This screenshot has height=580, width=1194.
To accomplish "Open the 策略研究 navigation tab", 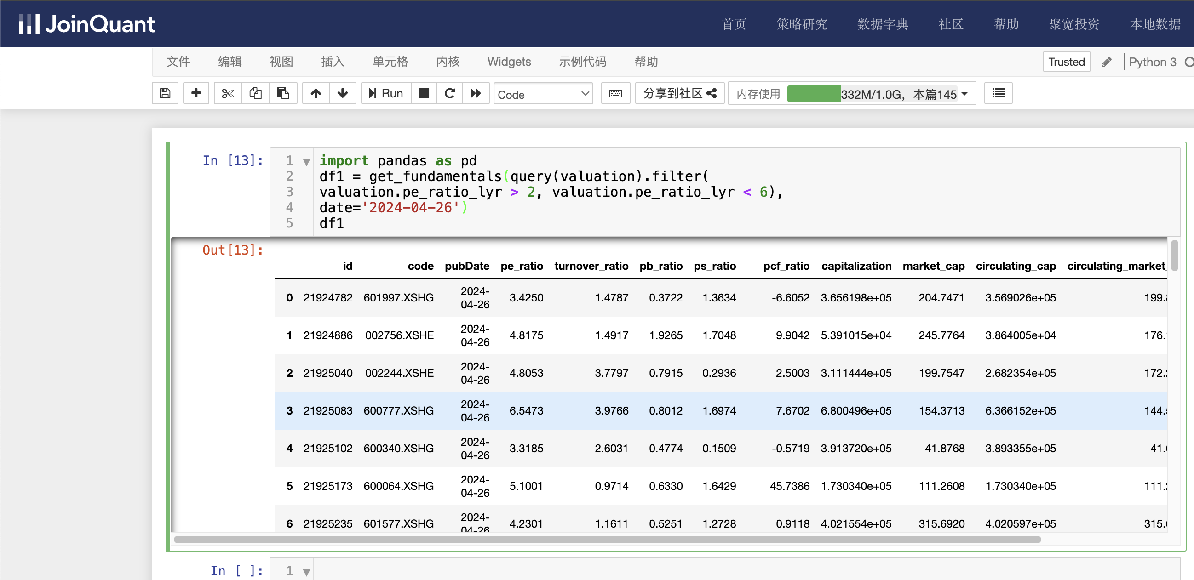I will [801, 24].
